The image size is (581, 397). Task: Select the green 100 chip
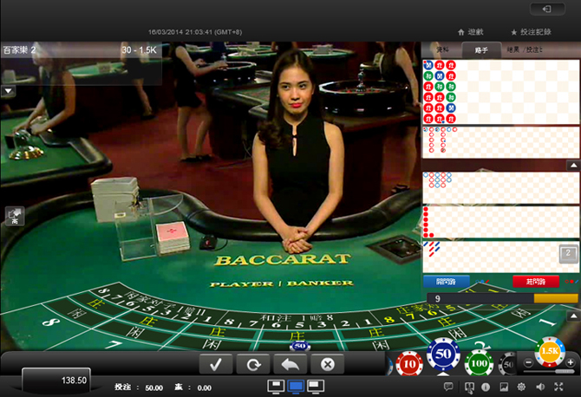(x=479, y=363)
